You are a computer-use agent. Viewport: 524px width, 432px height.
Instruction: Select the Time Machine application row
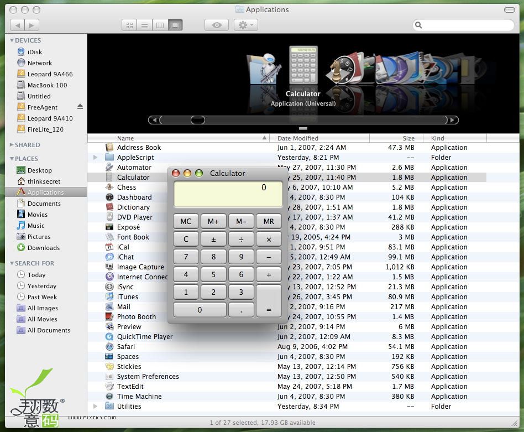click(x=287, y=397)
